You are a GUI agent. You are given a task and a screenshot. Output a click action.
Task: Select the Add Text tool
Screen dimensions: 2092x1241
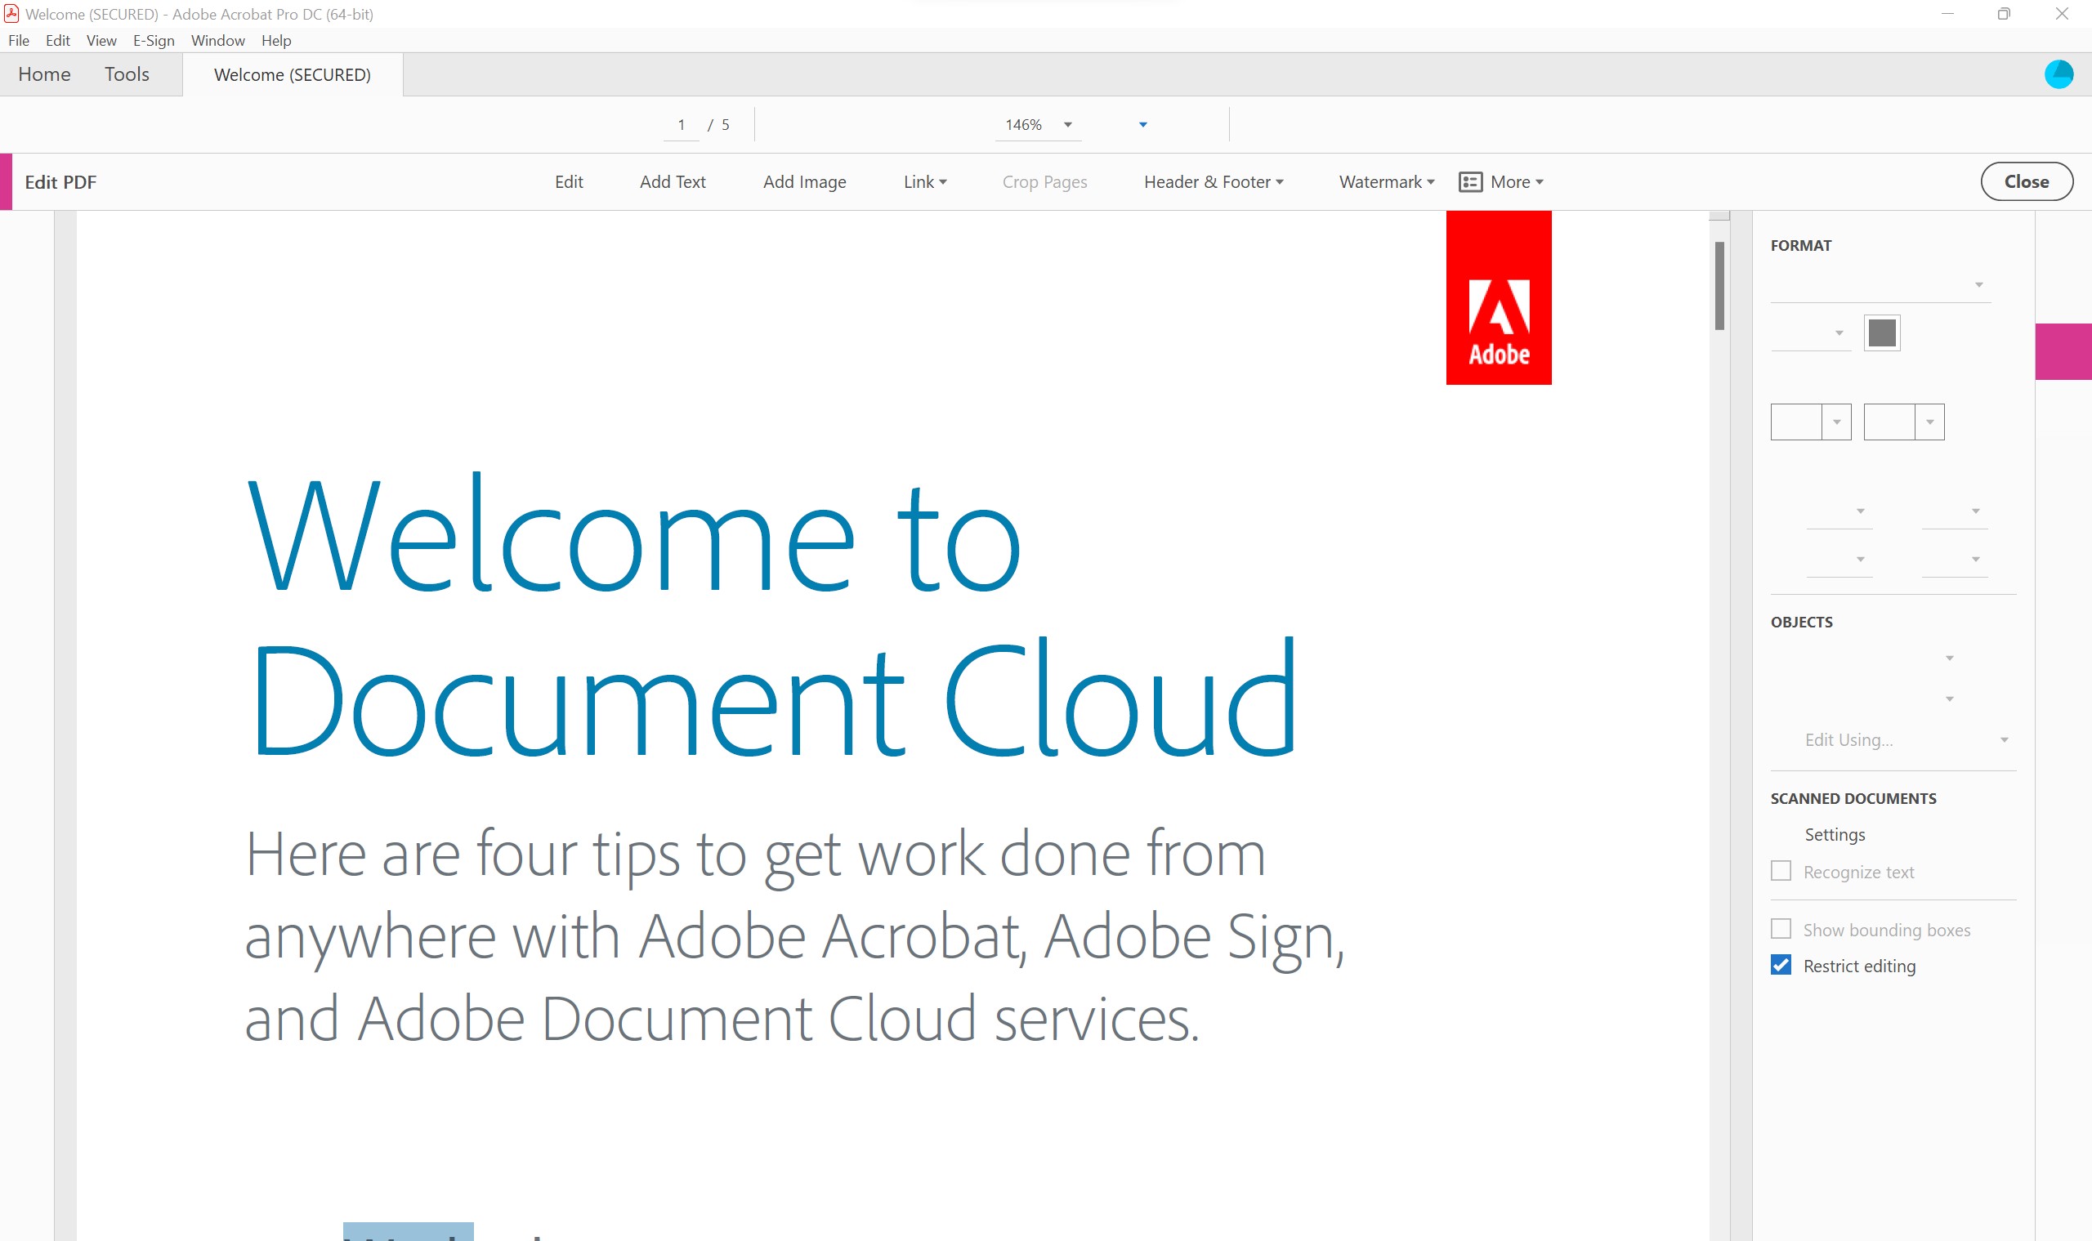click(x=673, y=181)
